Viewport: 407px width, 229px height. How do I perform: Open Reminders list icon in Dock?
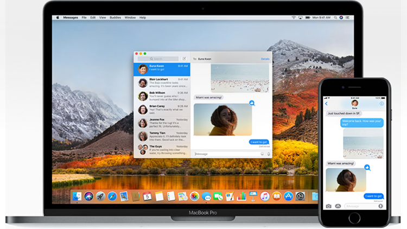[171, 196]
